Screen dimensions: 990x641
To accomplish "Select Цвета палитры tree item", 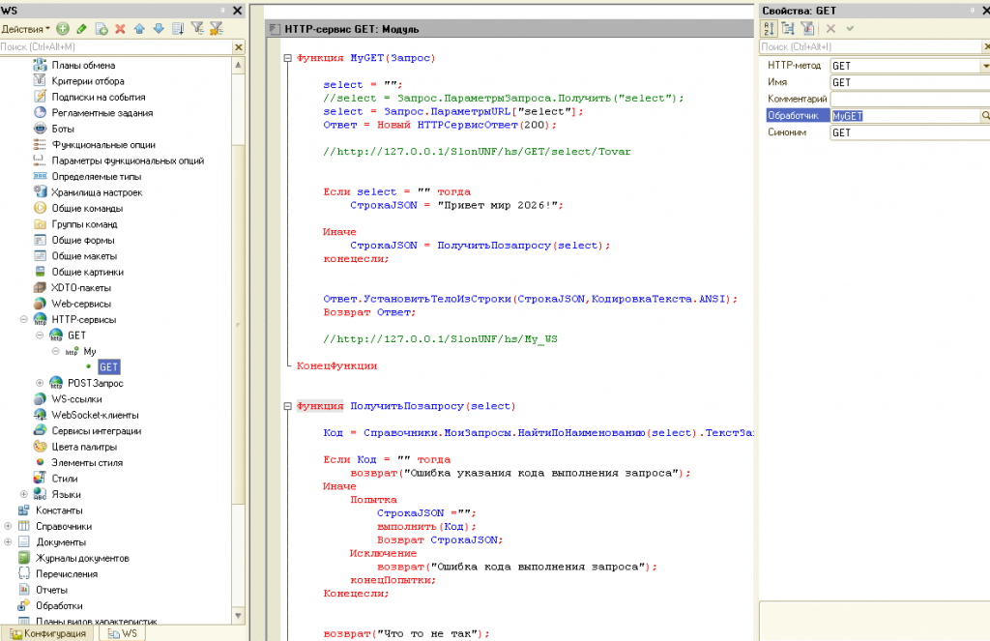I will tap(85, 447).
